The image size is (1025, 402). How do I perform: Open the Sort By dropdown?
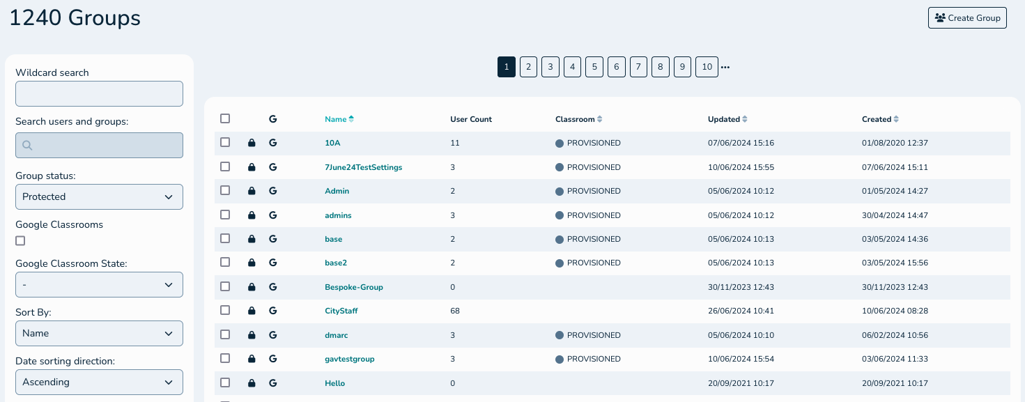[x=99, y=334]
